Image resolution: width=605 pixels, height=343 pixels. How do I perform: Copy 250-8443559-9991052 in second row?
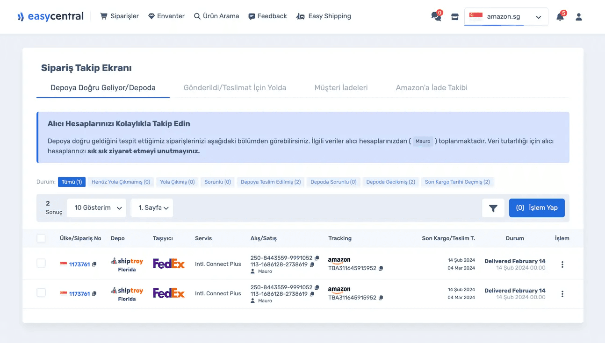(x=317, y=287)
